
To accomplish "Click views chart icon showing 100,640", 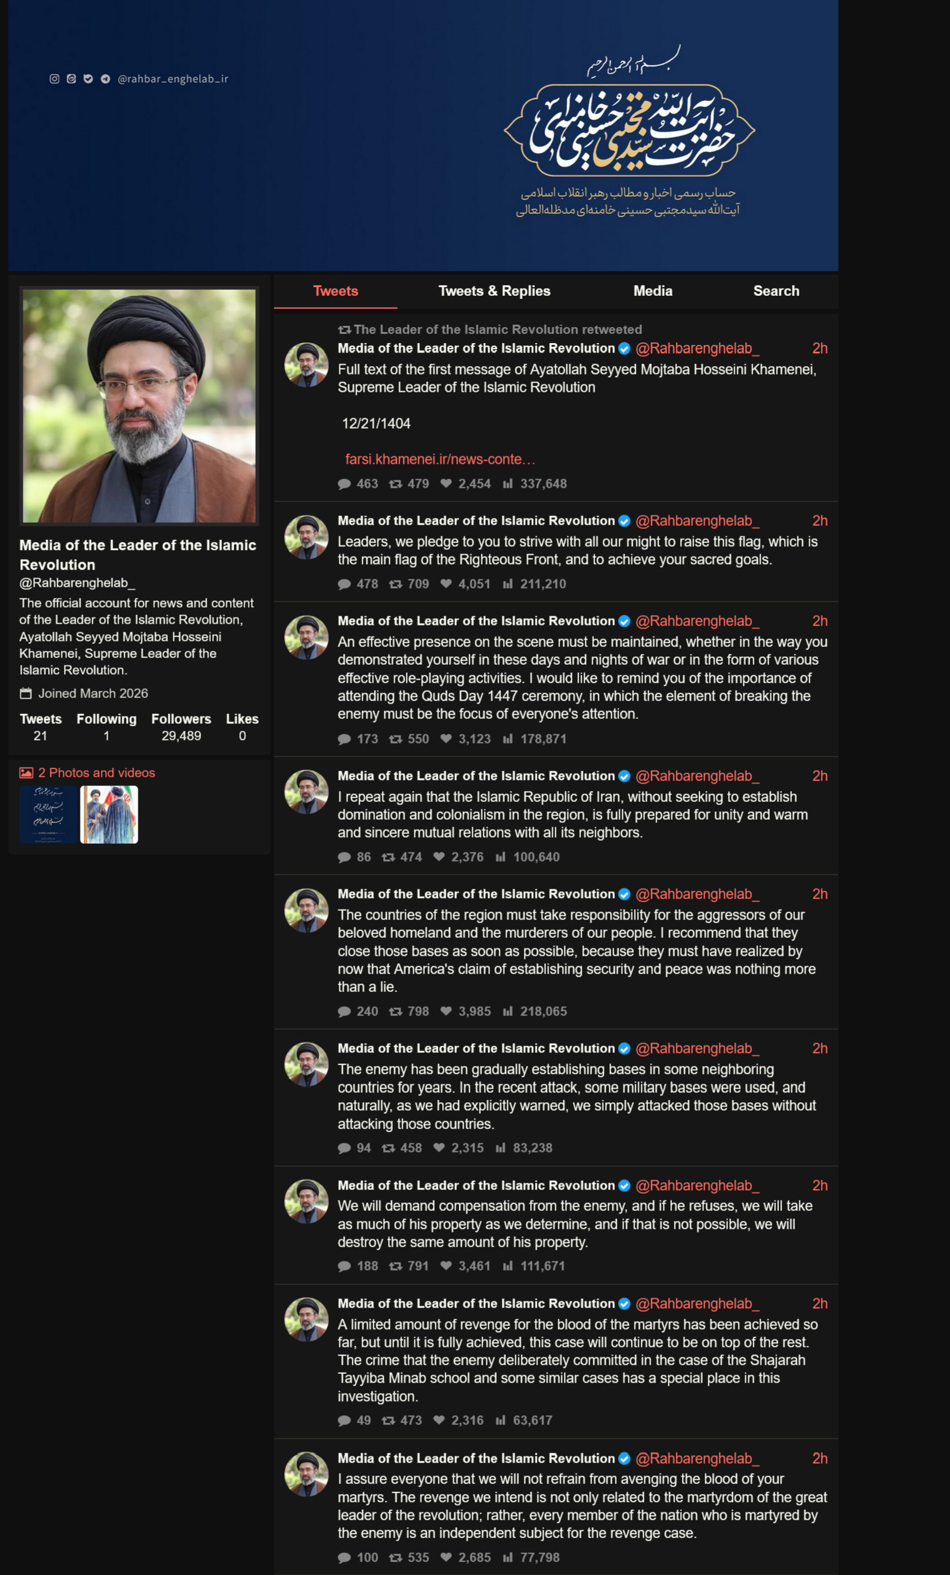I will (x=501, y=857).
